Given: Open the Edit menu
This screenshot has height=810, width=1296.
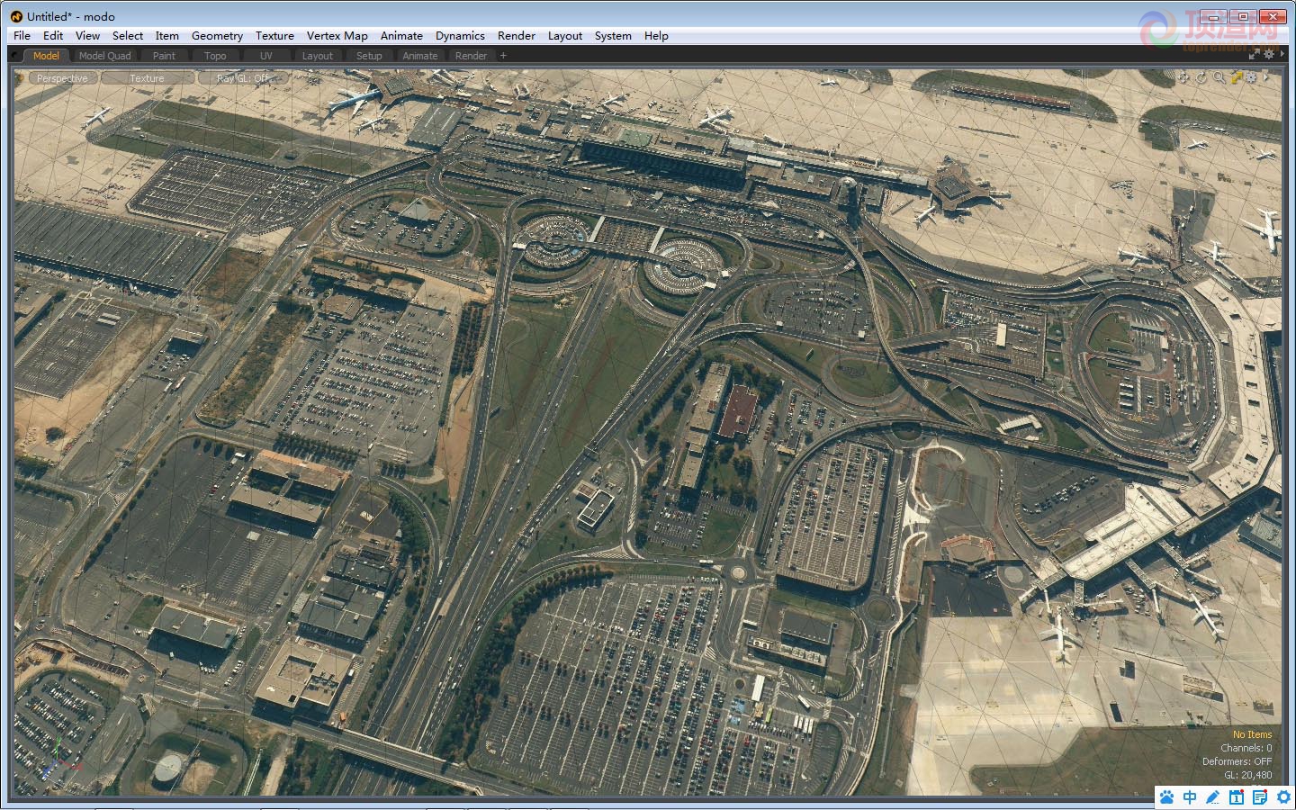Looking at the screenshot, I should point(53,36).
